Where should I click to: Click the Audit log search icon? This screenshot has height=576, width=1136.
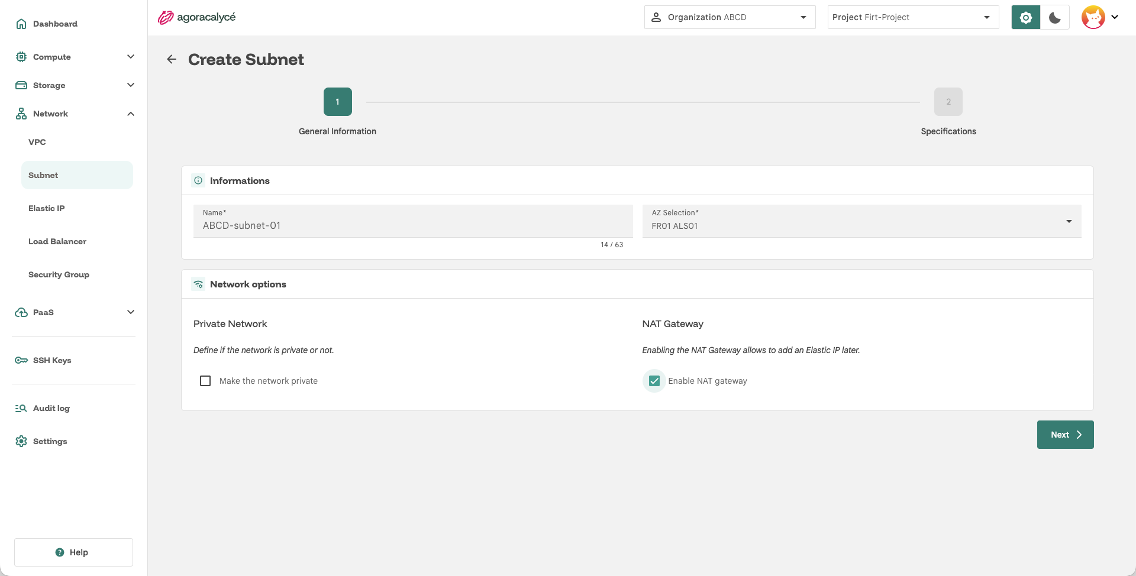[21, 408]
